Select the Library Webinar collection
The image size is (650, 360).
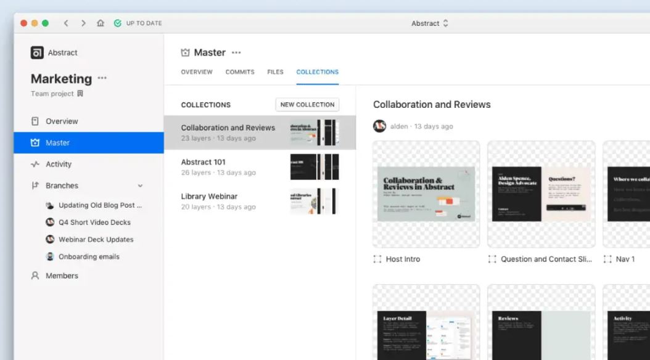(260, 202)
